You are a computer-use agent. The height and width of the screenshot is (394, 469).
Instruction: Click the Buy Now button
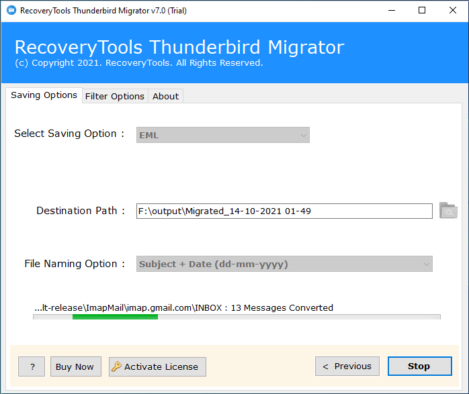[x=76, y=366]
